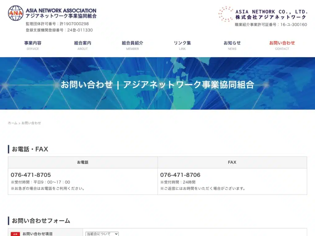Click ASIA NETWORK ASSOCIATION header title

click(x=61, y=10)
